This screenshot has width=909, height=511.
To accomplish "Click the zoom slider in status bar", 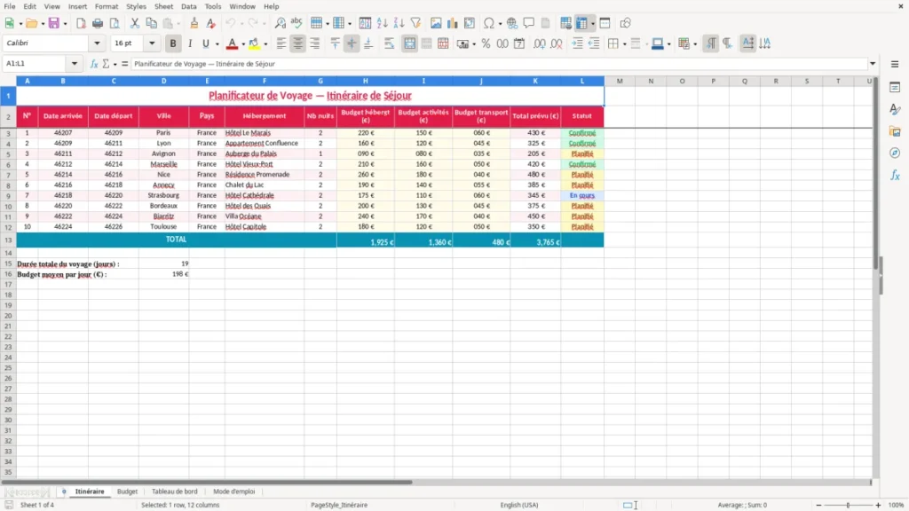I will 848,505.
